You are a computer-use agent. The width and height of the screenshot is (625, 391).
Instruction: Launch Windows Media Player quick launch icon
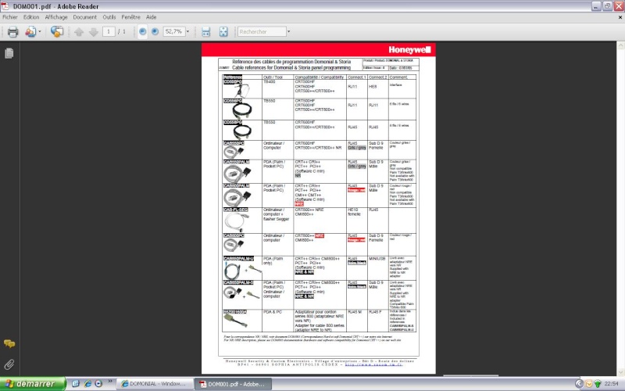click(x=98, y=384)
